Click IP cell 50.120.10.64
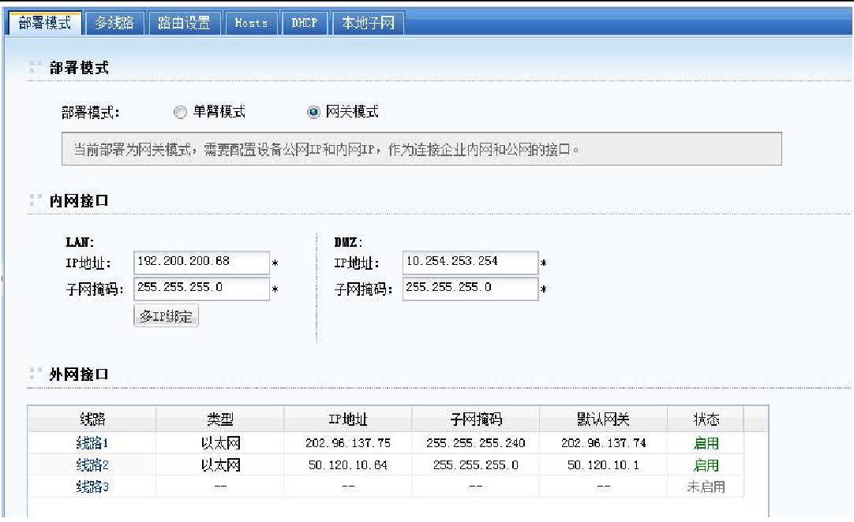The image size is (854, 522). [348, 465]
